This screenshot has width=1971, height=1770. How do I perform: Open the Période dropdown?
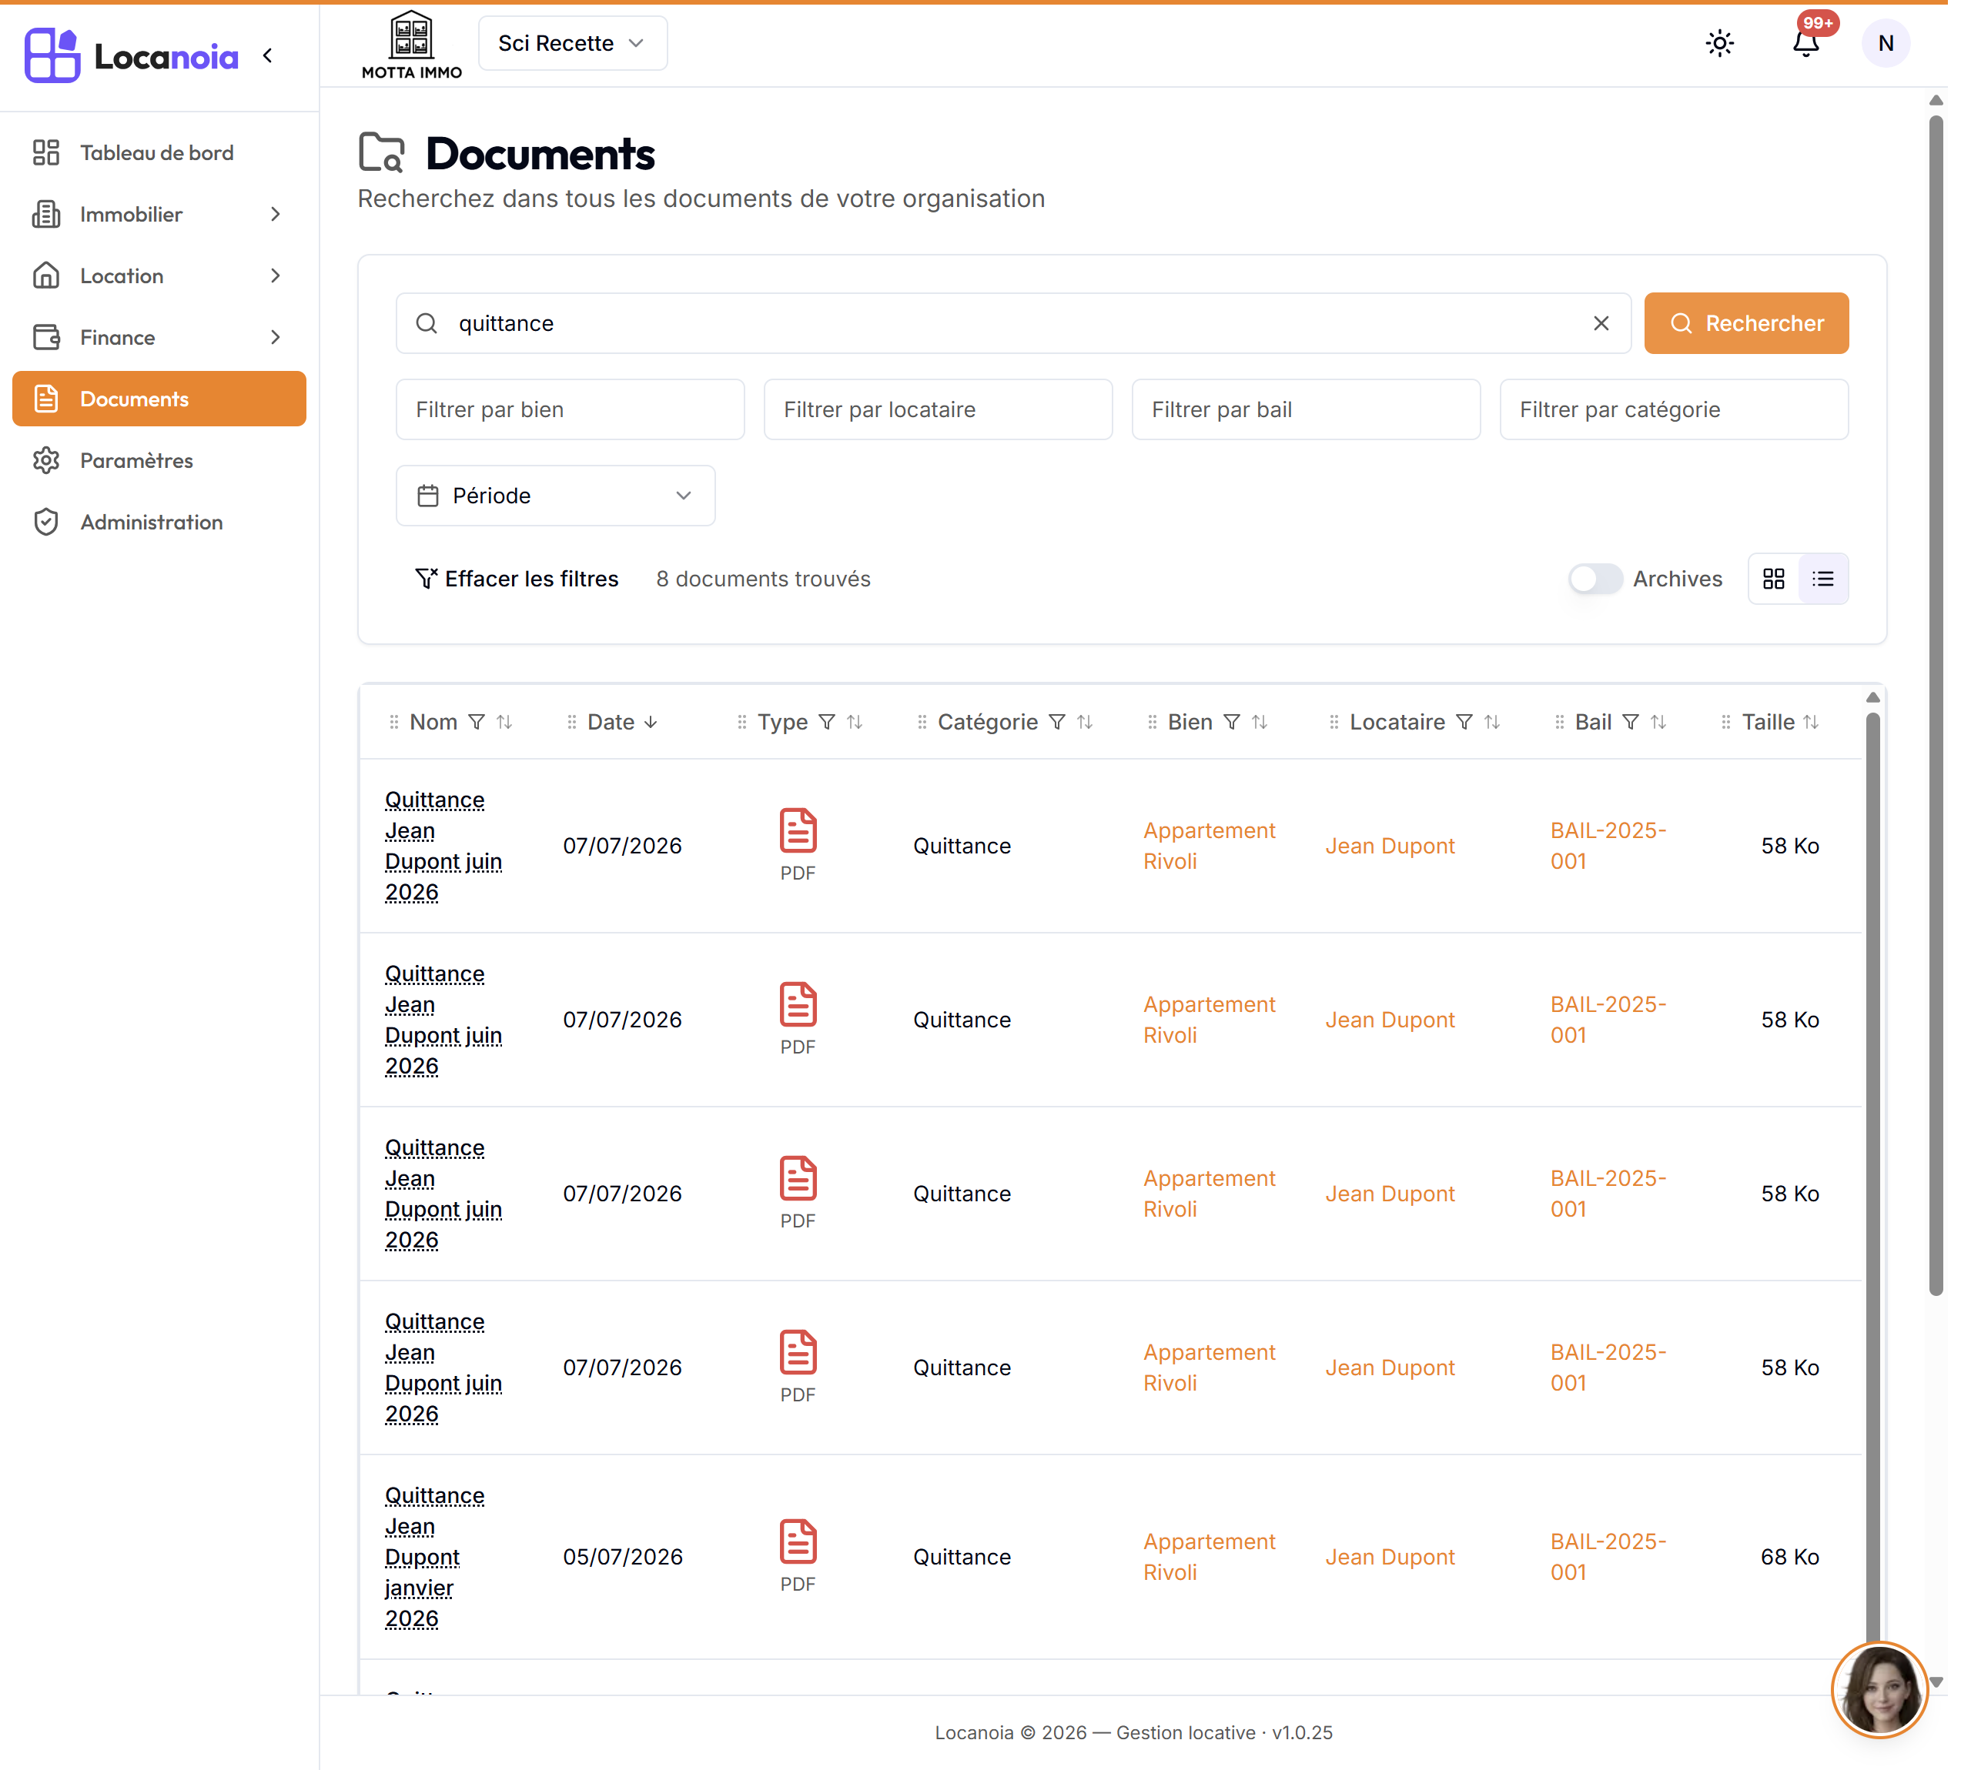tap(554, 497)
